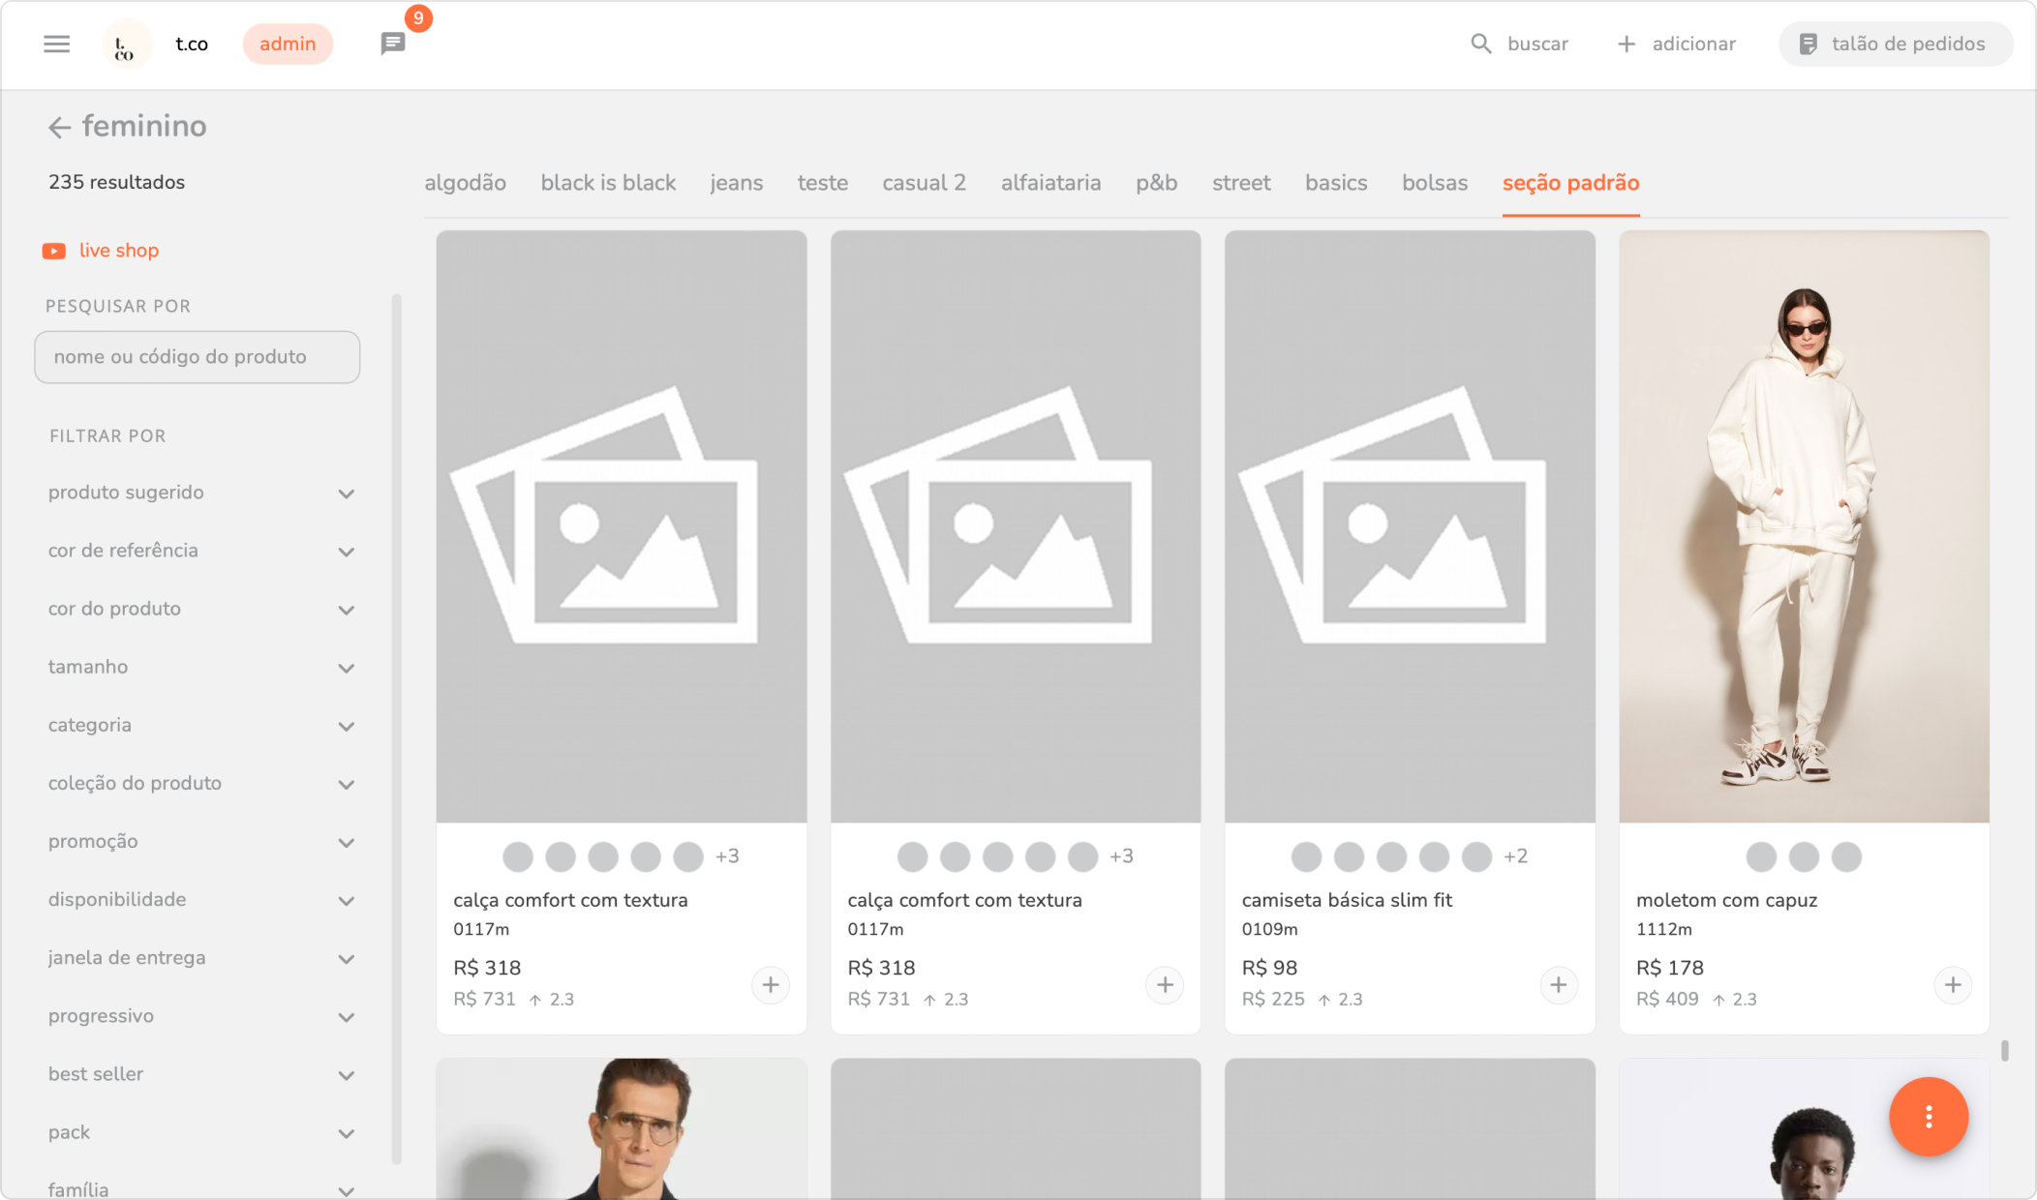This screenshot has width=2037, height=1200.
Task: Click the buscar magnifier icon
Action: coord(1480,44)
